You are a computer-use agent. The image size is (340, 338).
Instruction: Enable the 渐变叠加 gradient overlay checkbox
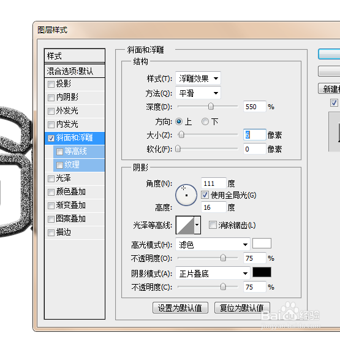click(51, 205)
